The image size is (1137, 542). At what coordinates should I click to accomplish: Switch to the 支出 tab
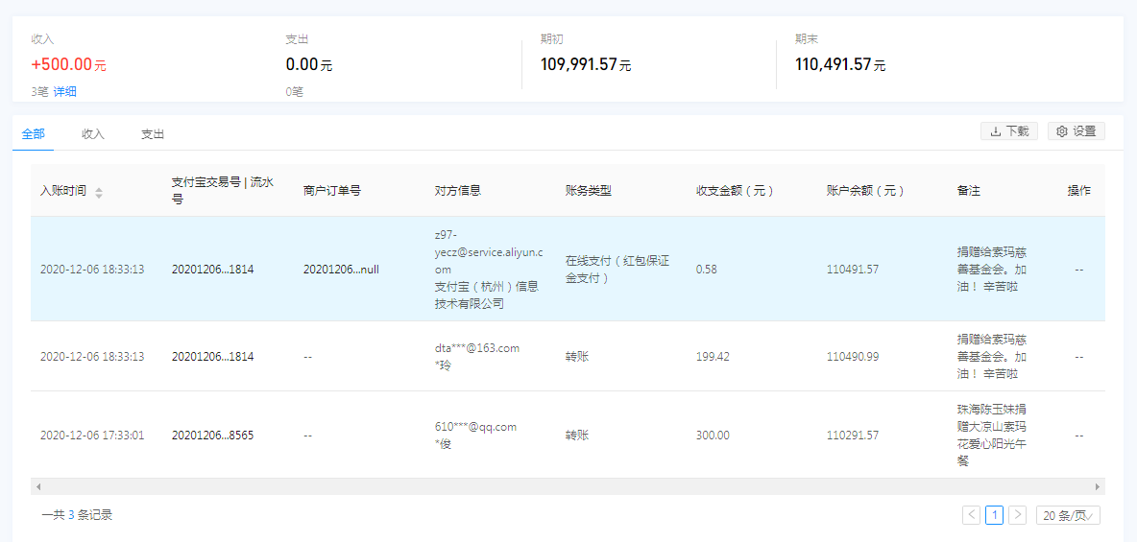click(x=153, y=134)
